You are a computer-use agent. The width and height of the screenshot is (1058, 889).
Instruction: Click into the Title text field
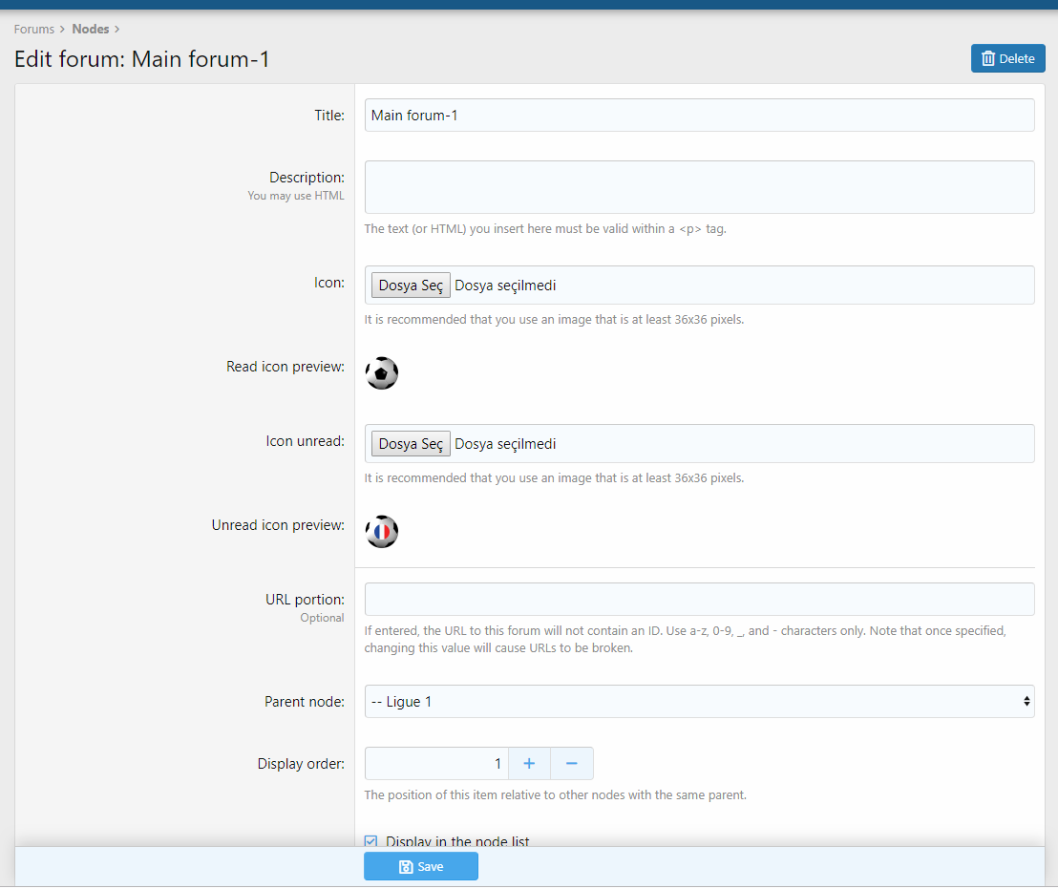[699, 116]
